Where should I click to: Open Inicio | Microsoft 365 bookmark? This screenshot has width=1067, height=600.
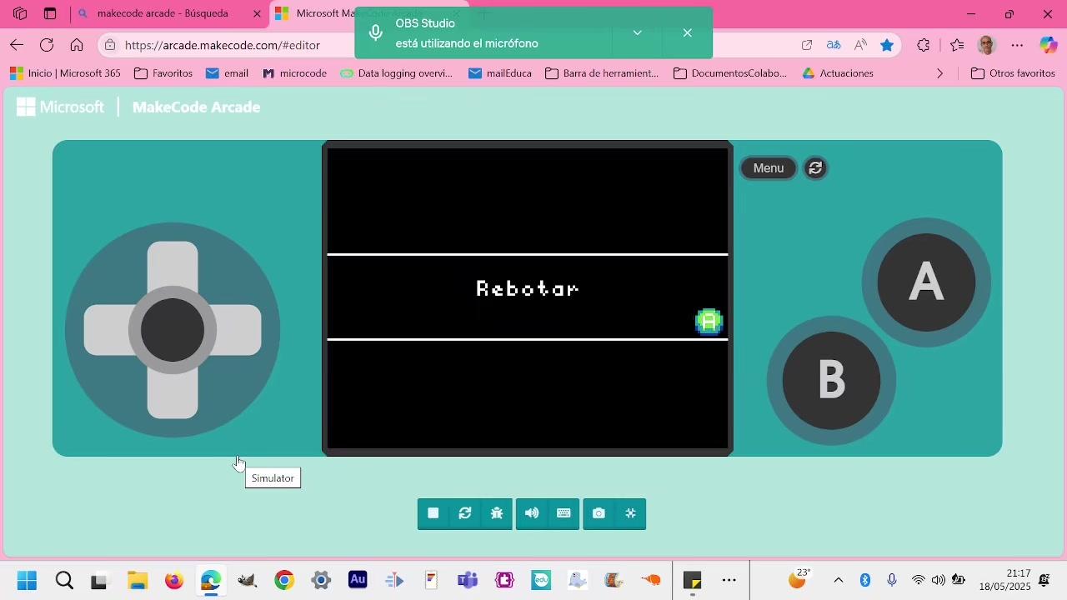[65, 73]
